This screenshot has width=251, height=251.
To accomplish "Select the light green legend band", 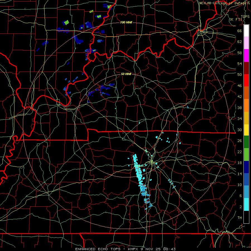I will [x=246, y=155].
